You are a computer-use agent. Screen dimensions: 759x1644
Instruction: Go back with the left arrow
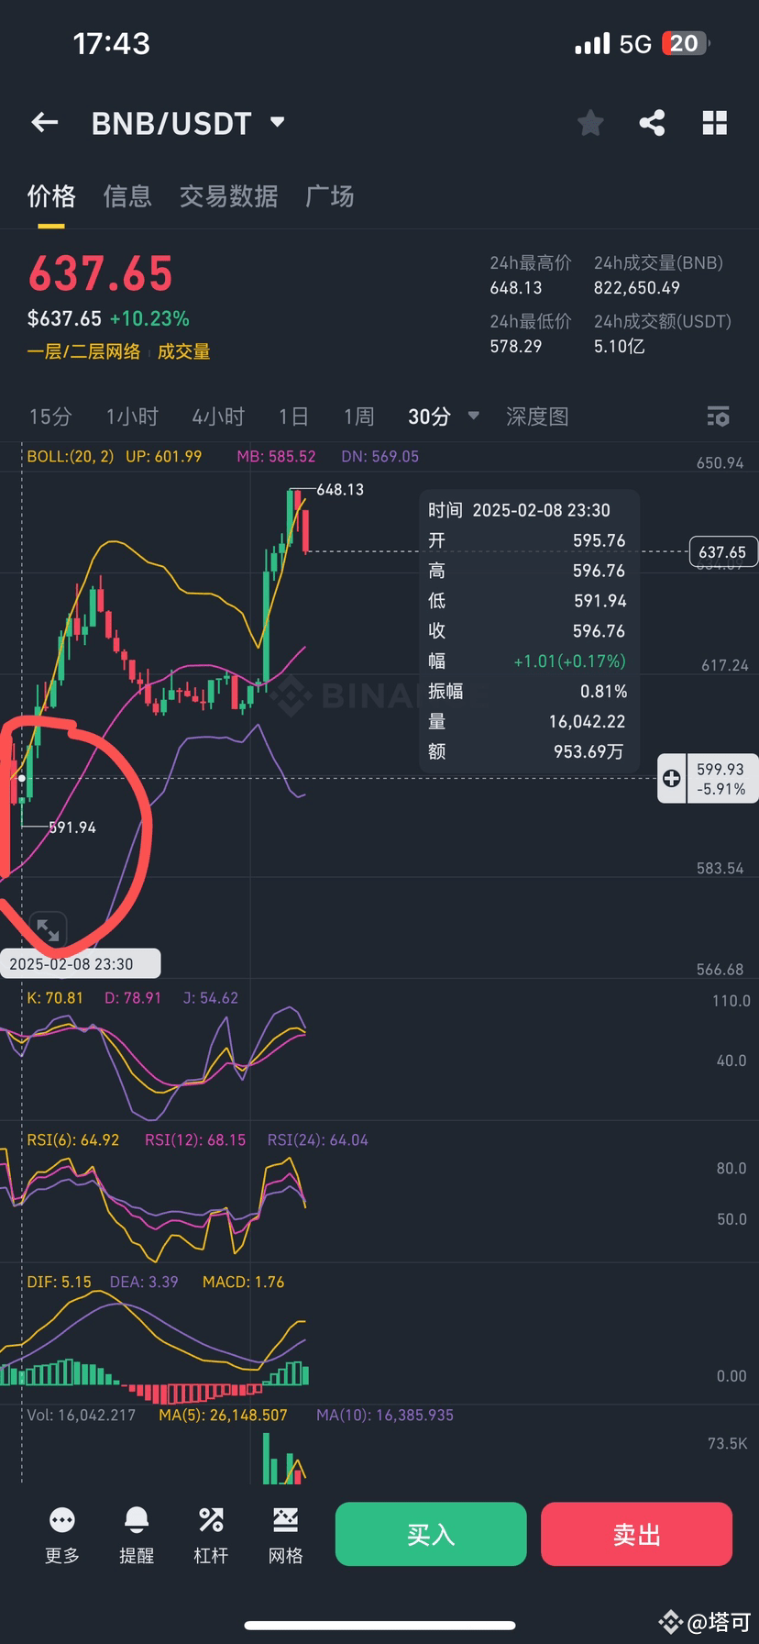point(44,122)
